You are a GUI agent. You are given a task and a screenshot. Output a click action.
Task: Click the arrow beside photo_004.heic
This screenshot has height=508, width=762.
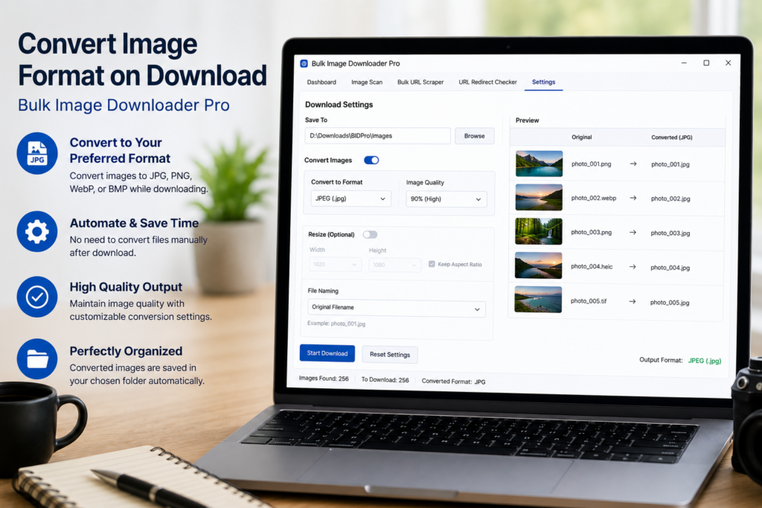click(633, 266)
